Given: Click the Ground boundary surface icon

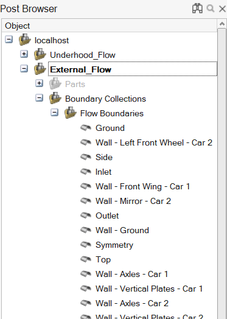Looking at the screenshot, I should [86, 128].
